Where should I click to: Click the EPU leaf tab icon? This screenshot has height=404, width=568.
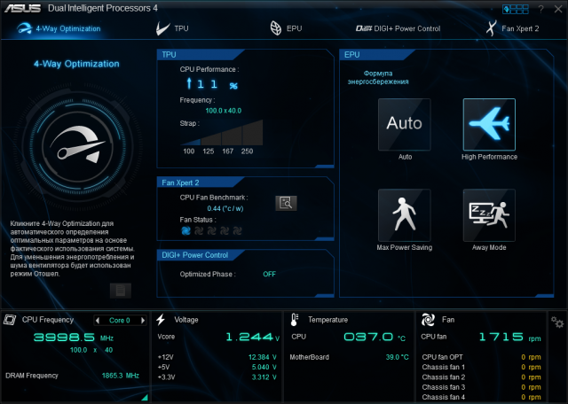[276, 28]
